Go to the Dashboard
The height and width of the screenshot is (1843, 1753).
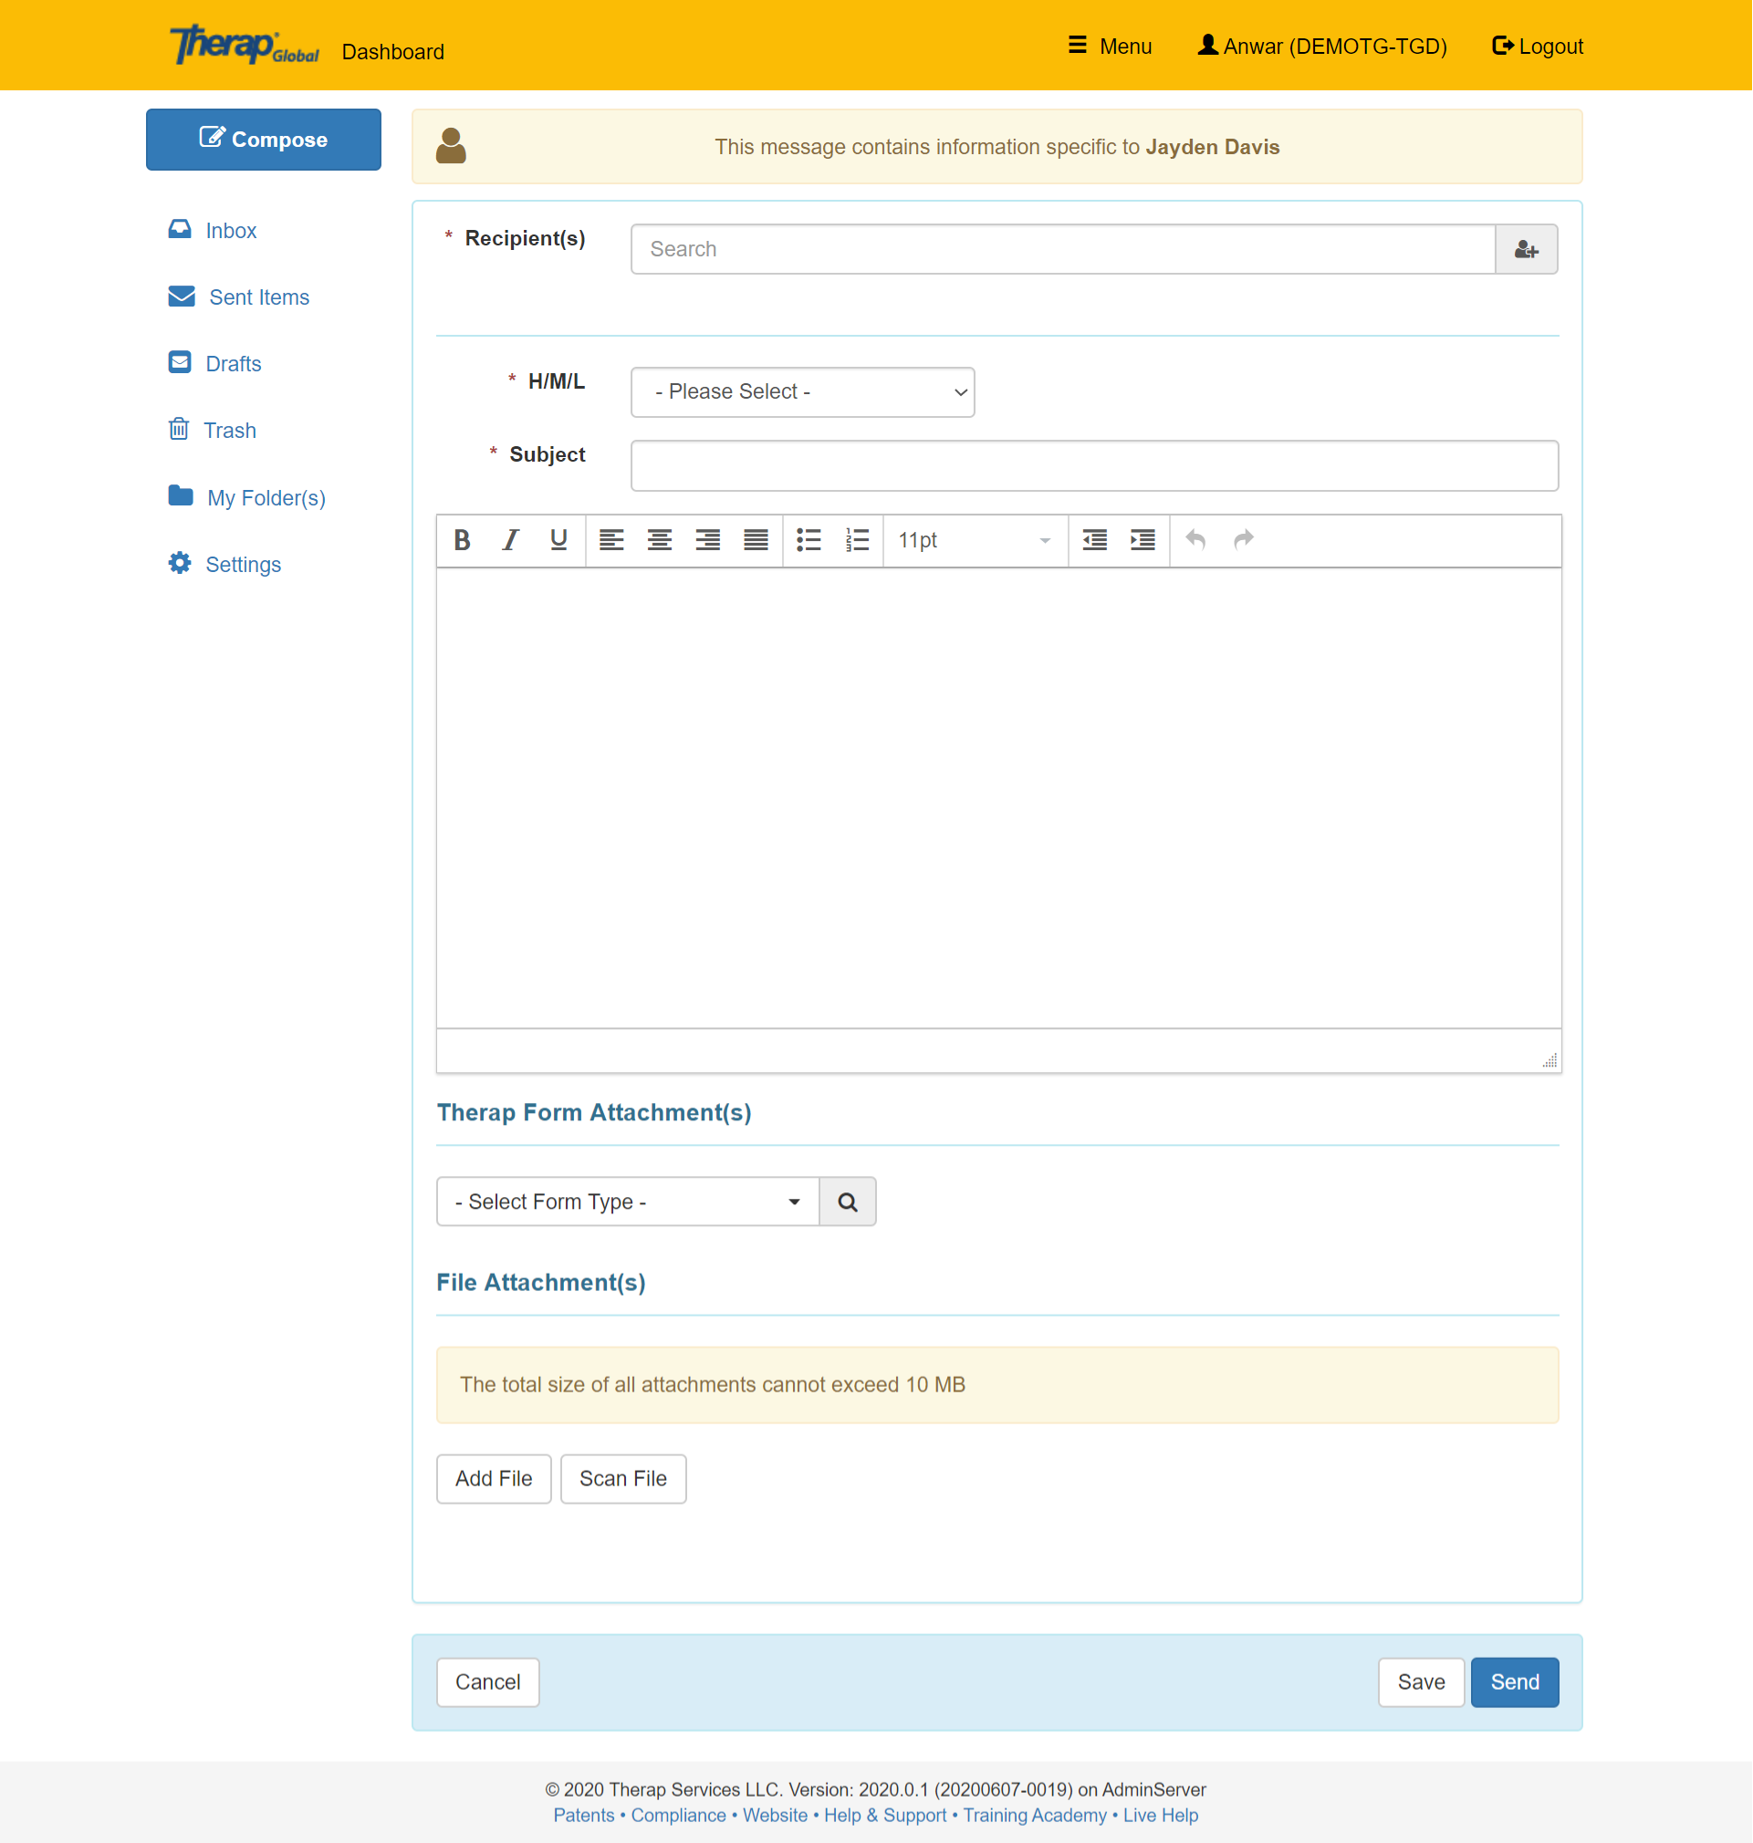tap(393, 51)
